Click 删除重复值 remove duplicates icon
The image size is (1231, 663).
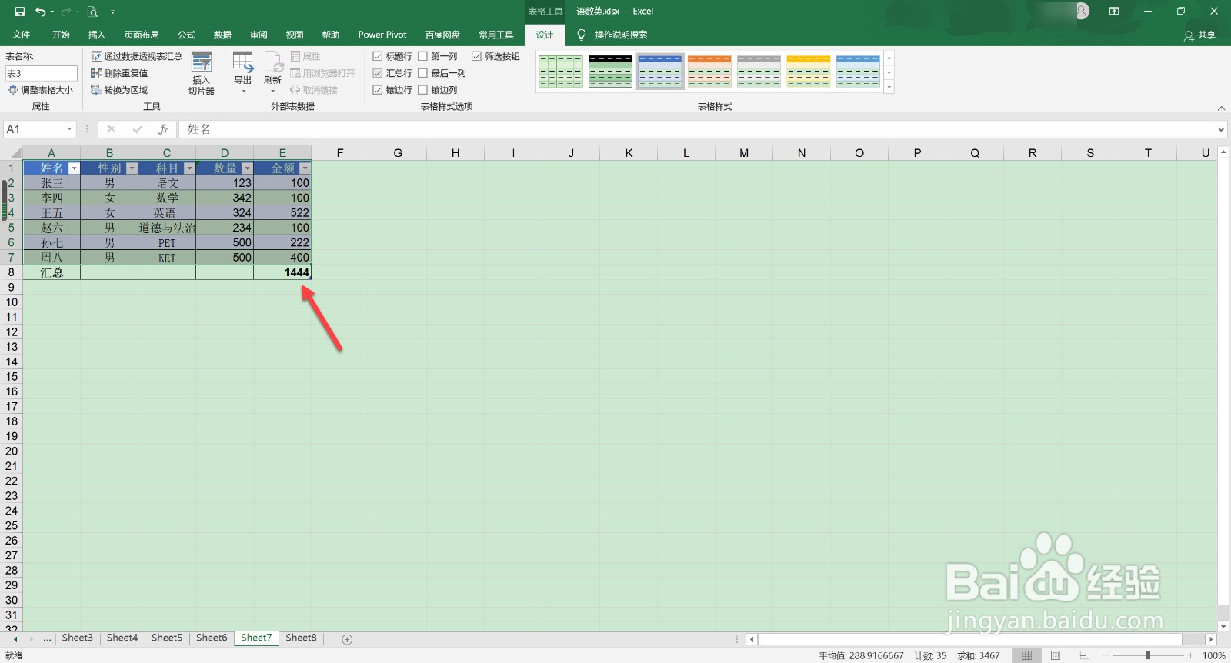pos(96,73)
